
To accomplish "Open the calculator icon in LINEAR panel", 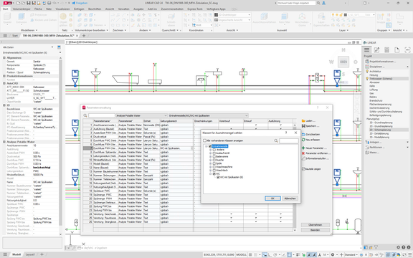I will click(386, 50).
